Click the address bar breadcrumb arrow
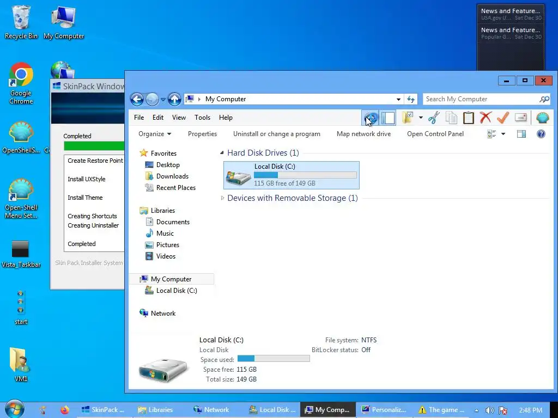The height and width of the screenshot is (418, 558). [199, 99]
